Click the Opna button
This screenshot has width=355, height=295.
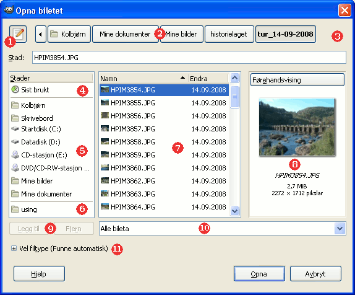click(259, 274)
